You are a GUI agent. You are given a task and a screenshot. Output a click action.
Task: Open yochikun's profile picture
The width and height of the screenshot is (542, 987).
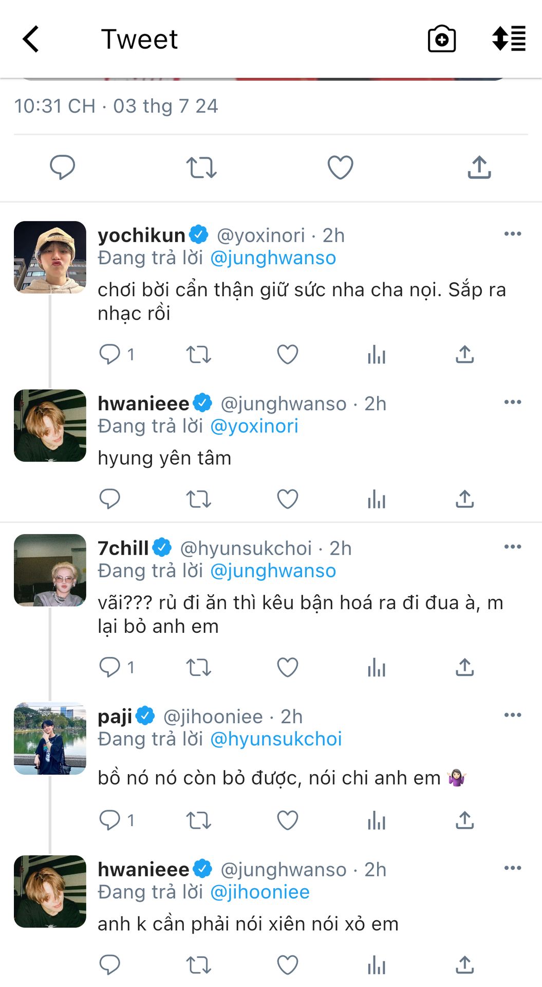tap(50, 257)
